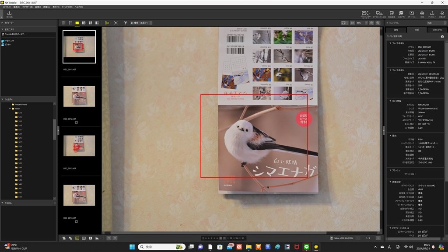The height and width of the screenshot is (252, 448).
Task: Open the デスクトップ favorite
Action: click(x=8, y=41)
